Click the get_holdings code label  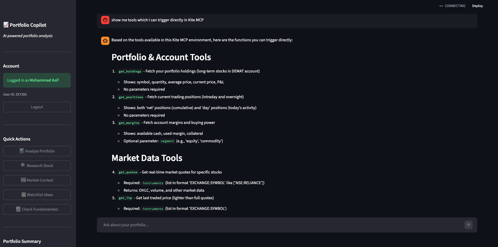[130, 71]
